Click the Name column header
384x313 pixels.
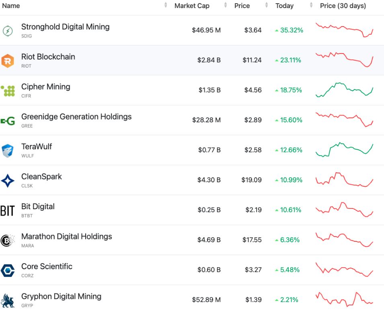pos(11,6)
